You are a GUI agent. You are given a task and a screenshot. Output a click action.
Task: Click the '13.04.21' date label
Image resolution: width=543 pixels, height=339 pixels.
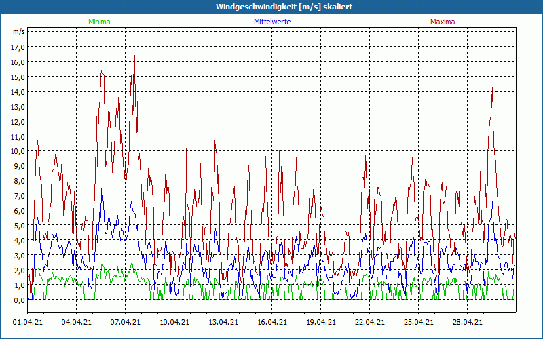coord(223,322)
